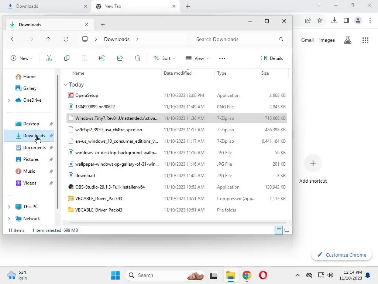Expand the This PC tree node
Image resolution: width=378 pixels, height=284 pixels.
point(9,207)
